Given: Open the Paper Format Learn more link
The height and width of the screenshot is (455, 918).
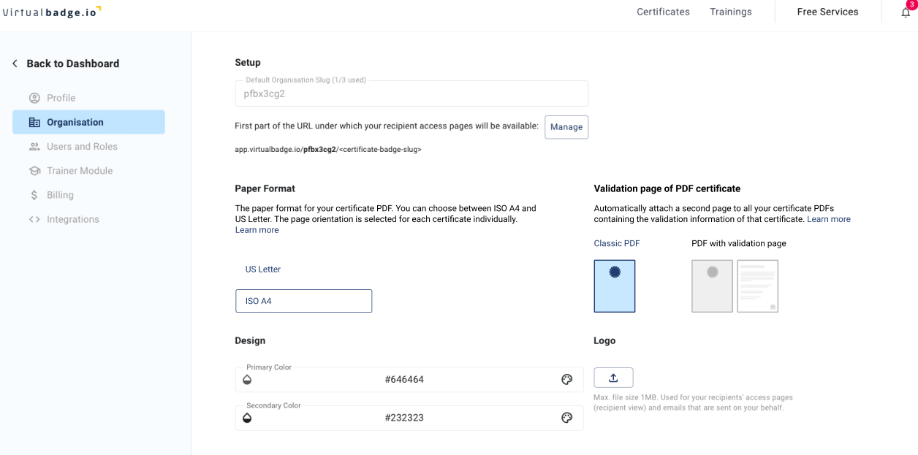Looking at the screenshot, I should coord(257,229).
